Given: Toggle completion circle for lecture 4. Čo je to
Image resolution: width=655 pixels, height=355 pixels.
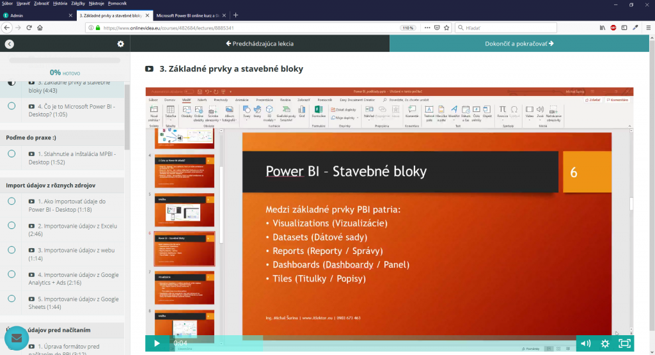Looking at the screenshot, I should pyautogui.click(x=12, y=106).
